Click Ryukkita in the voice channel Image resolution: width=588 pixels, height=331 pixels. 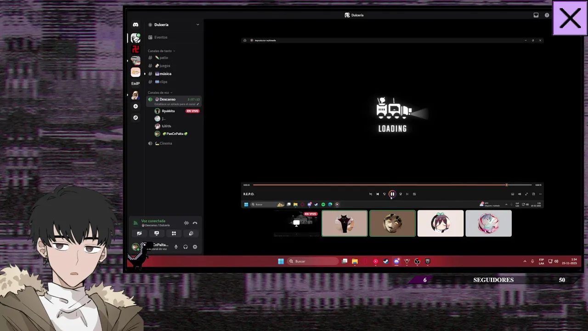pyautogui.click(x=168, y=111)
